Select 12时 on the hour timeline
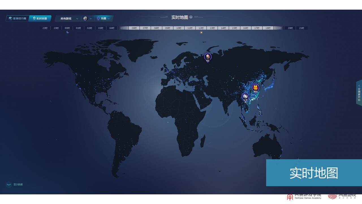This screenshot has width=362, height=204. pyautogui.click(x=201, y=28)
